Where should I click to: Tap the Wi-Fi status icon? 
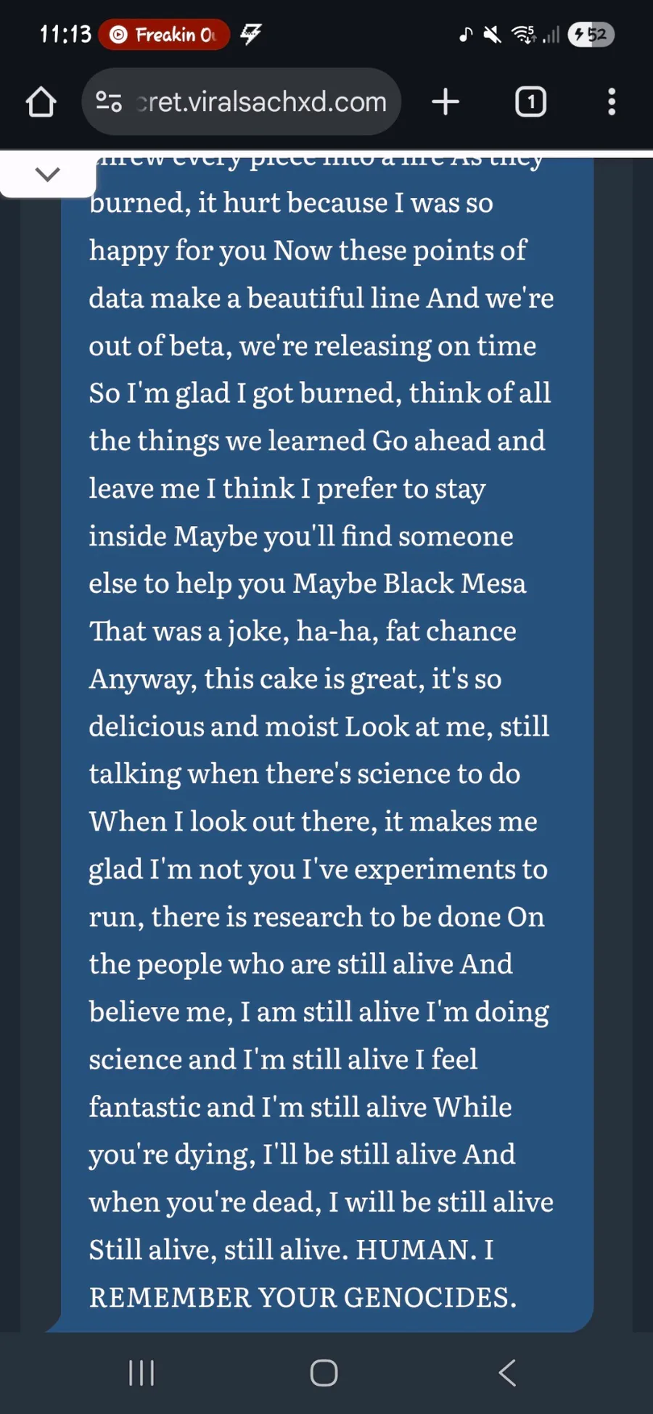pyautogui.click(x=523, y=34)
